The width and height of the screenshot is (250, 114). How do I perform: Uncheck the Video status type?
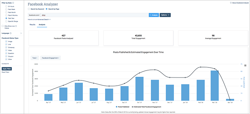point(6,50)
